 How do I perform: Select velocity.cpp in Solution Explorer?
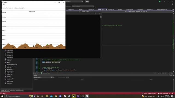point(10,81)
